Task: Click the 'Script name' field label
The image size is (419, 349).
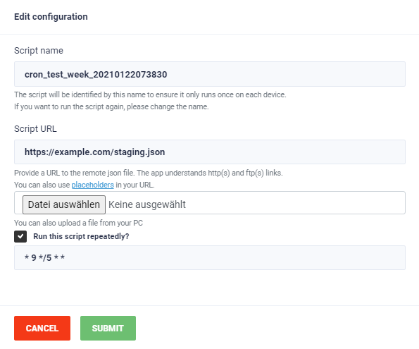Action: coord(39,50)
